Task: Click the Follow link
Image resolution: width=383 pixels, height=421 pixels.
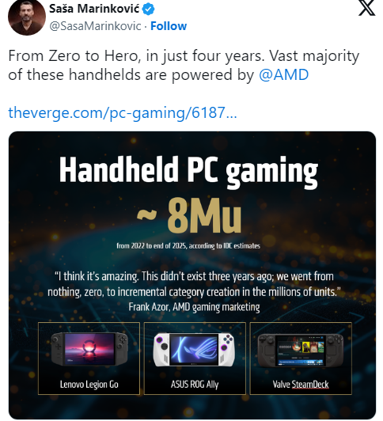Action: [x=169, y=26]
